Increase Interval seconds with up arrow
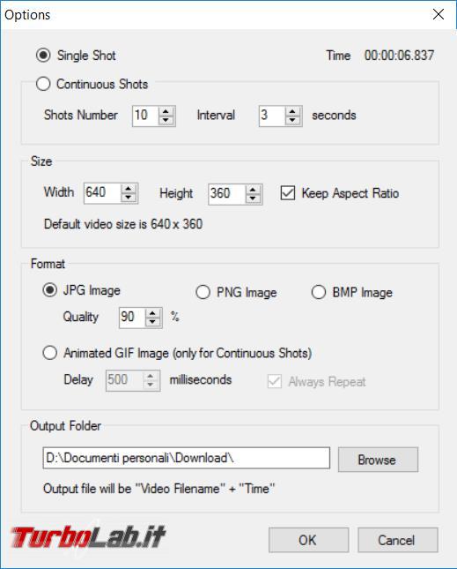 coord(292,111)
